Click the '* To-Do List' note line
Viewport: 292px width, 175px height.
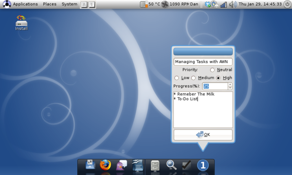tap(186, 99)
